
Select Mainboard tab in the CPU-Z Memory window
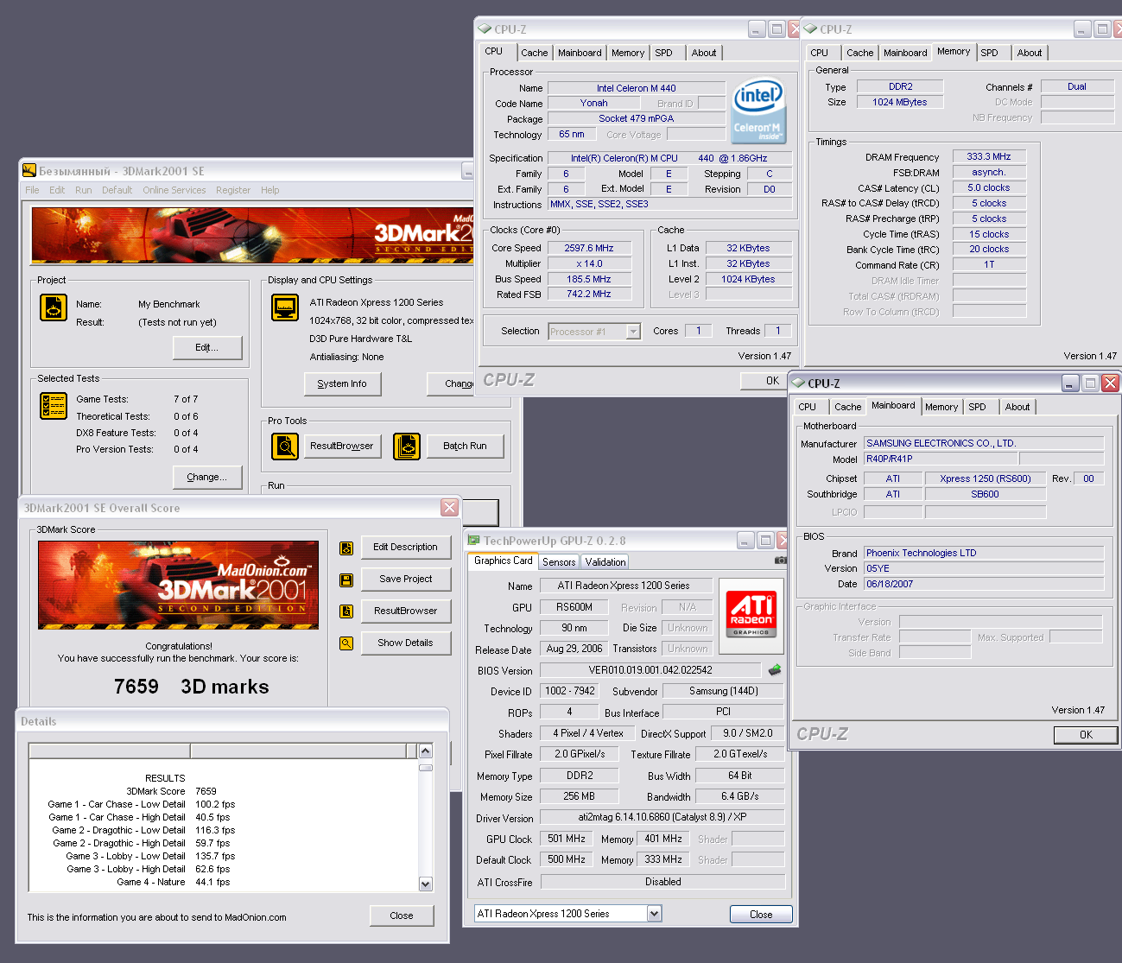click(x=905, y=53)
